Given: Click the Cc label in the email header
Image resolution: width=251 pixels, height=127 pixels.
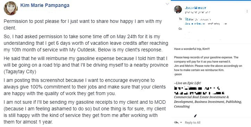Looking at the screenshot, I should (180, 29).
